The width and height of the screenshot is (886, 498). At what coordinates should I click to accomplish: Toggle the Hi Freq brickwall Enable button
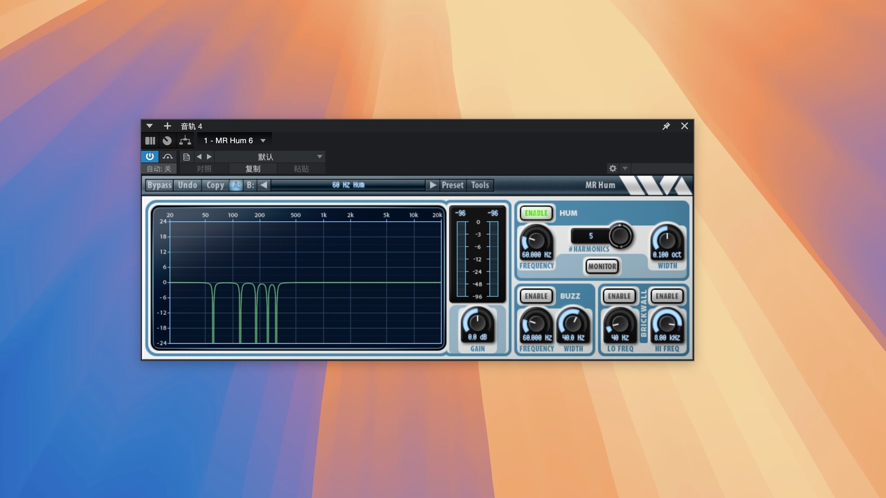[x=667, y=296]
